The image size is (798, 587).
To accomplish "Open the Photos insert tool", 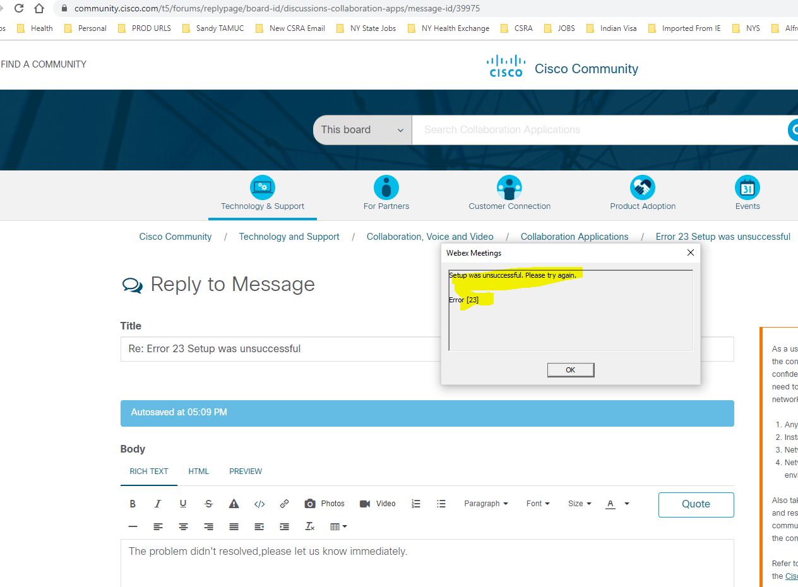I will [x=324, y=503].
